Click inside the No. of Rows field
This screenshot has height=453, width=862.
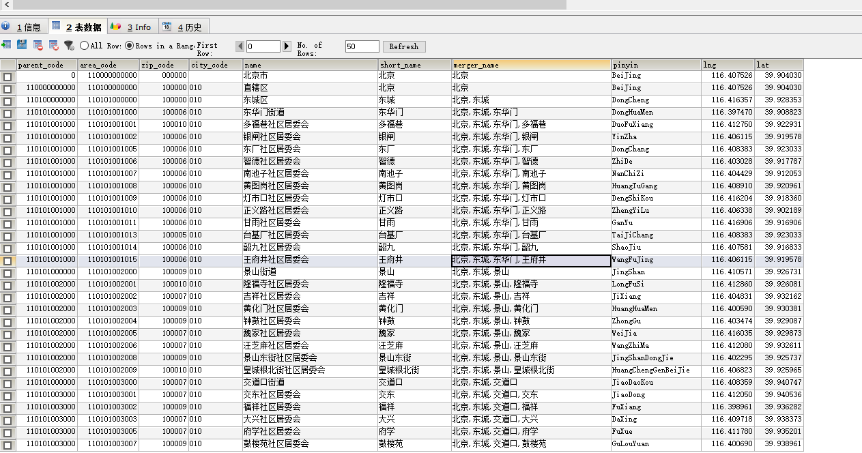coord(361,46)
